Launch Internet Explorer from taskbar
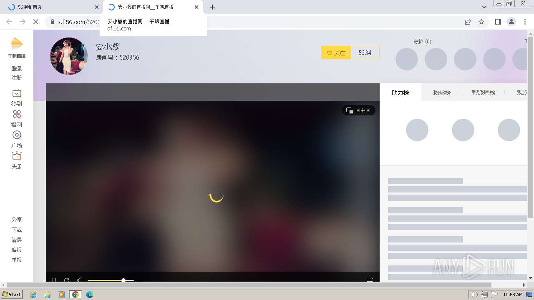 coord(33,295)
